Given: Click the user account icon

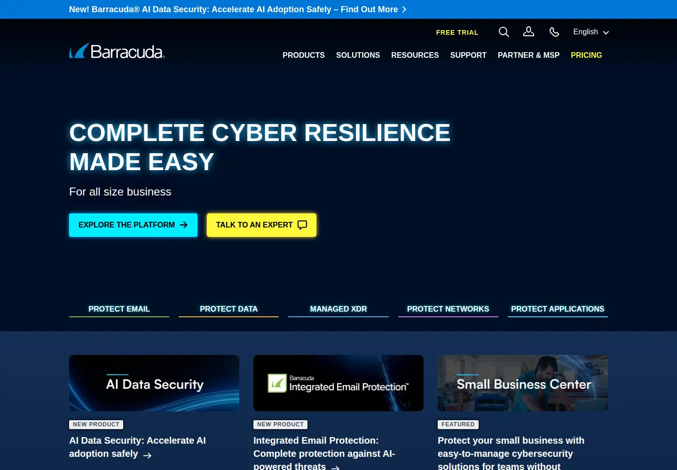Looking at the screenshot, I should pyautogui.click(x=528, y=31).
